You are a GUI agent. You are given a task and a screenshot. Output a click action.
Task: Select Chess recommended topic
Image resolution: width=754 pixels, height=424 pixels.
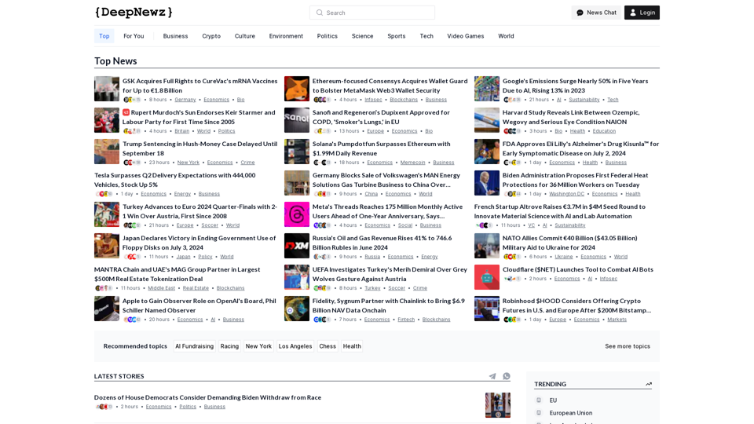(x=328, y=346)
